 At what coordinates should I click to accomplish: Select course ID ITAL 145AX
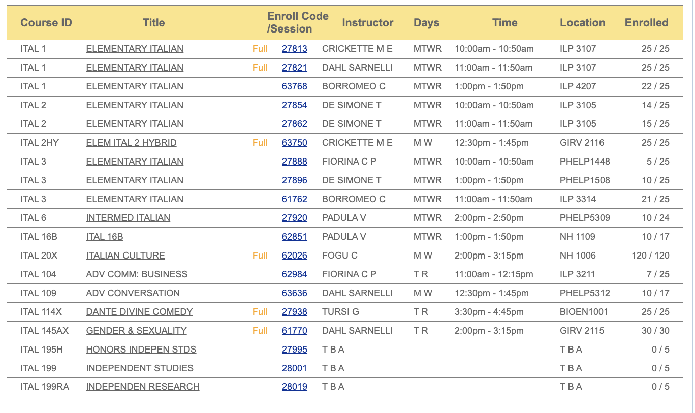click(45, 331)
